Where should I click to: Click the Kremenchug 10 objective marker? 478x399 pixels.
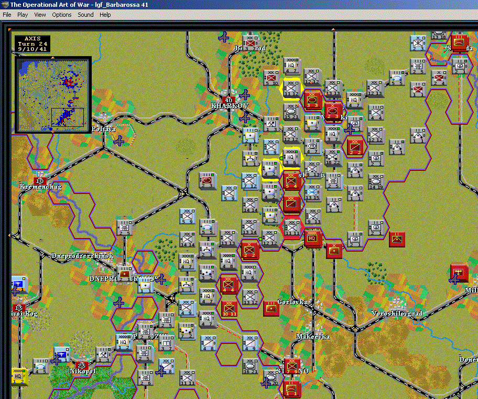40,181
